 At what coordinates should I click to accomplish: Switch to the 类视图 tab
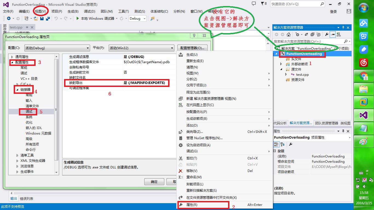pos(346,123)
